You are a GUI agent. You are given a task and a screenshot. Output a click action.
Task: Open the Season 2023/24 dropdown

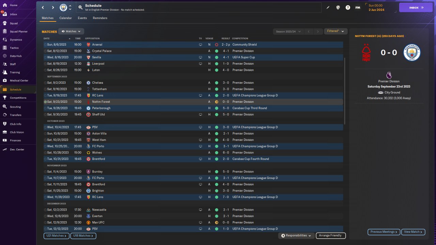[288, 31]
